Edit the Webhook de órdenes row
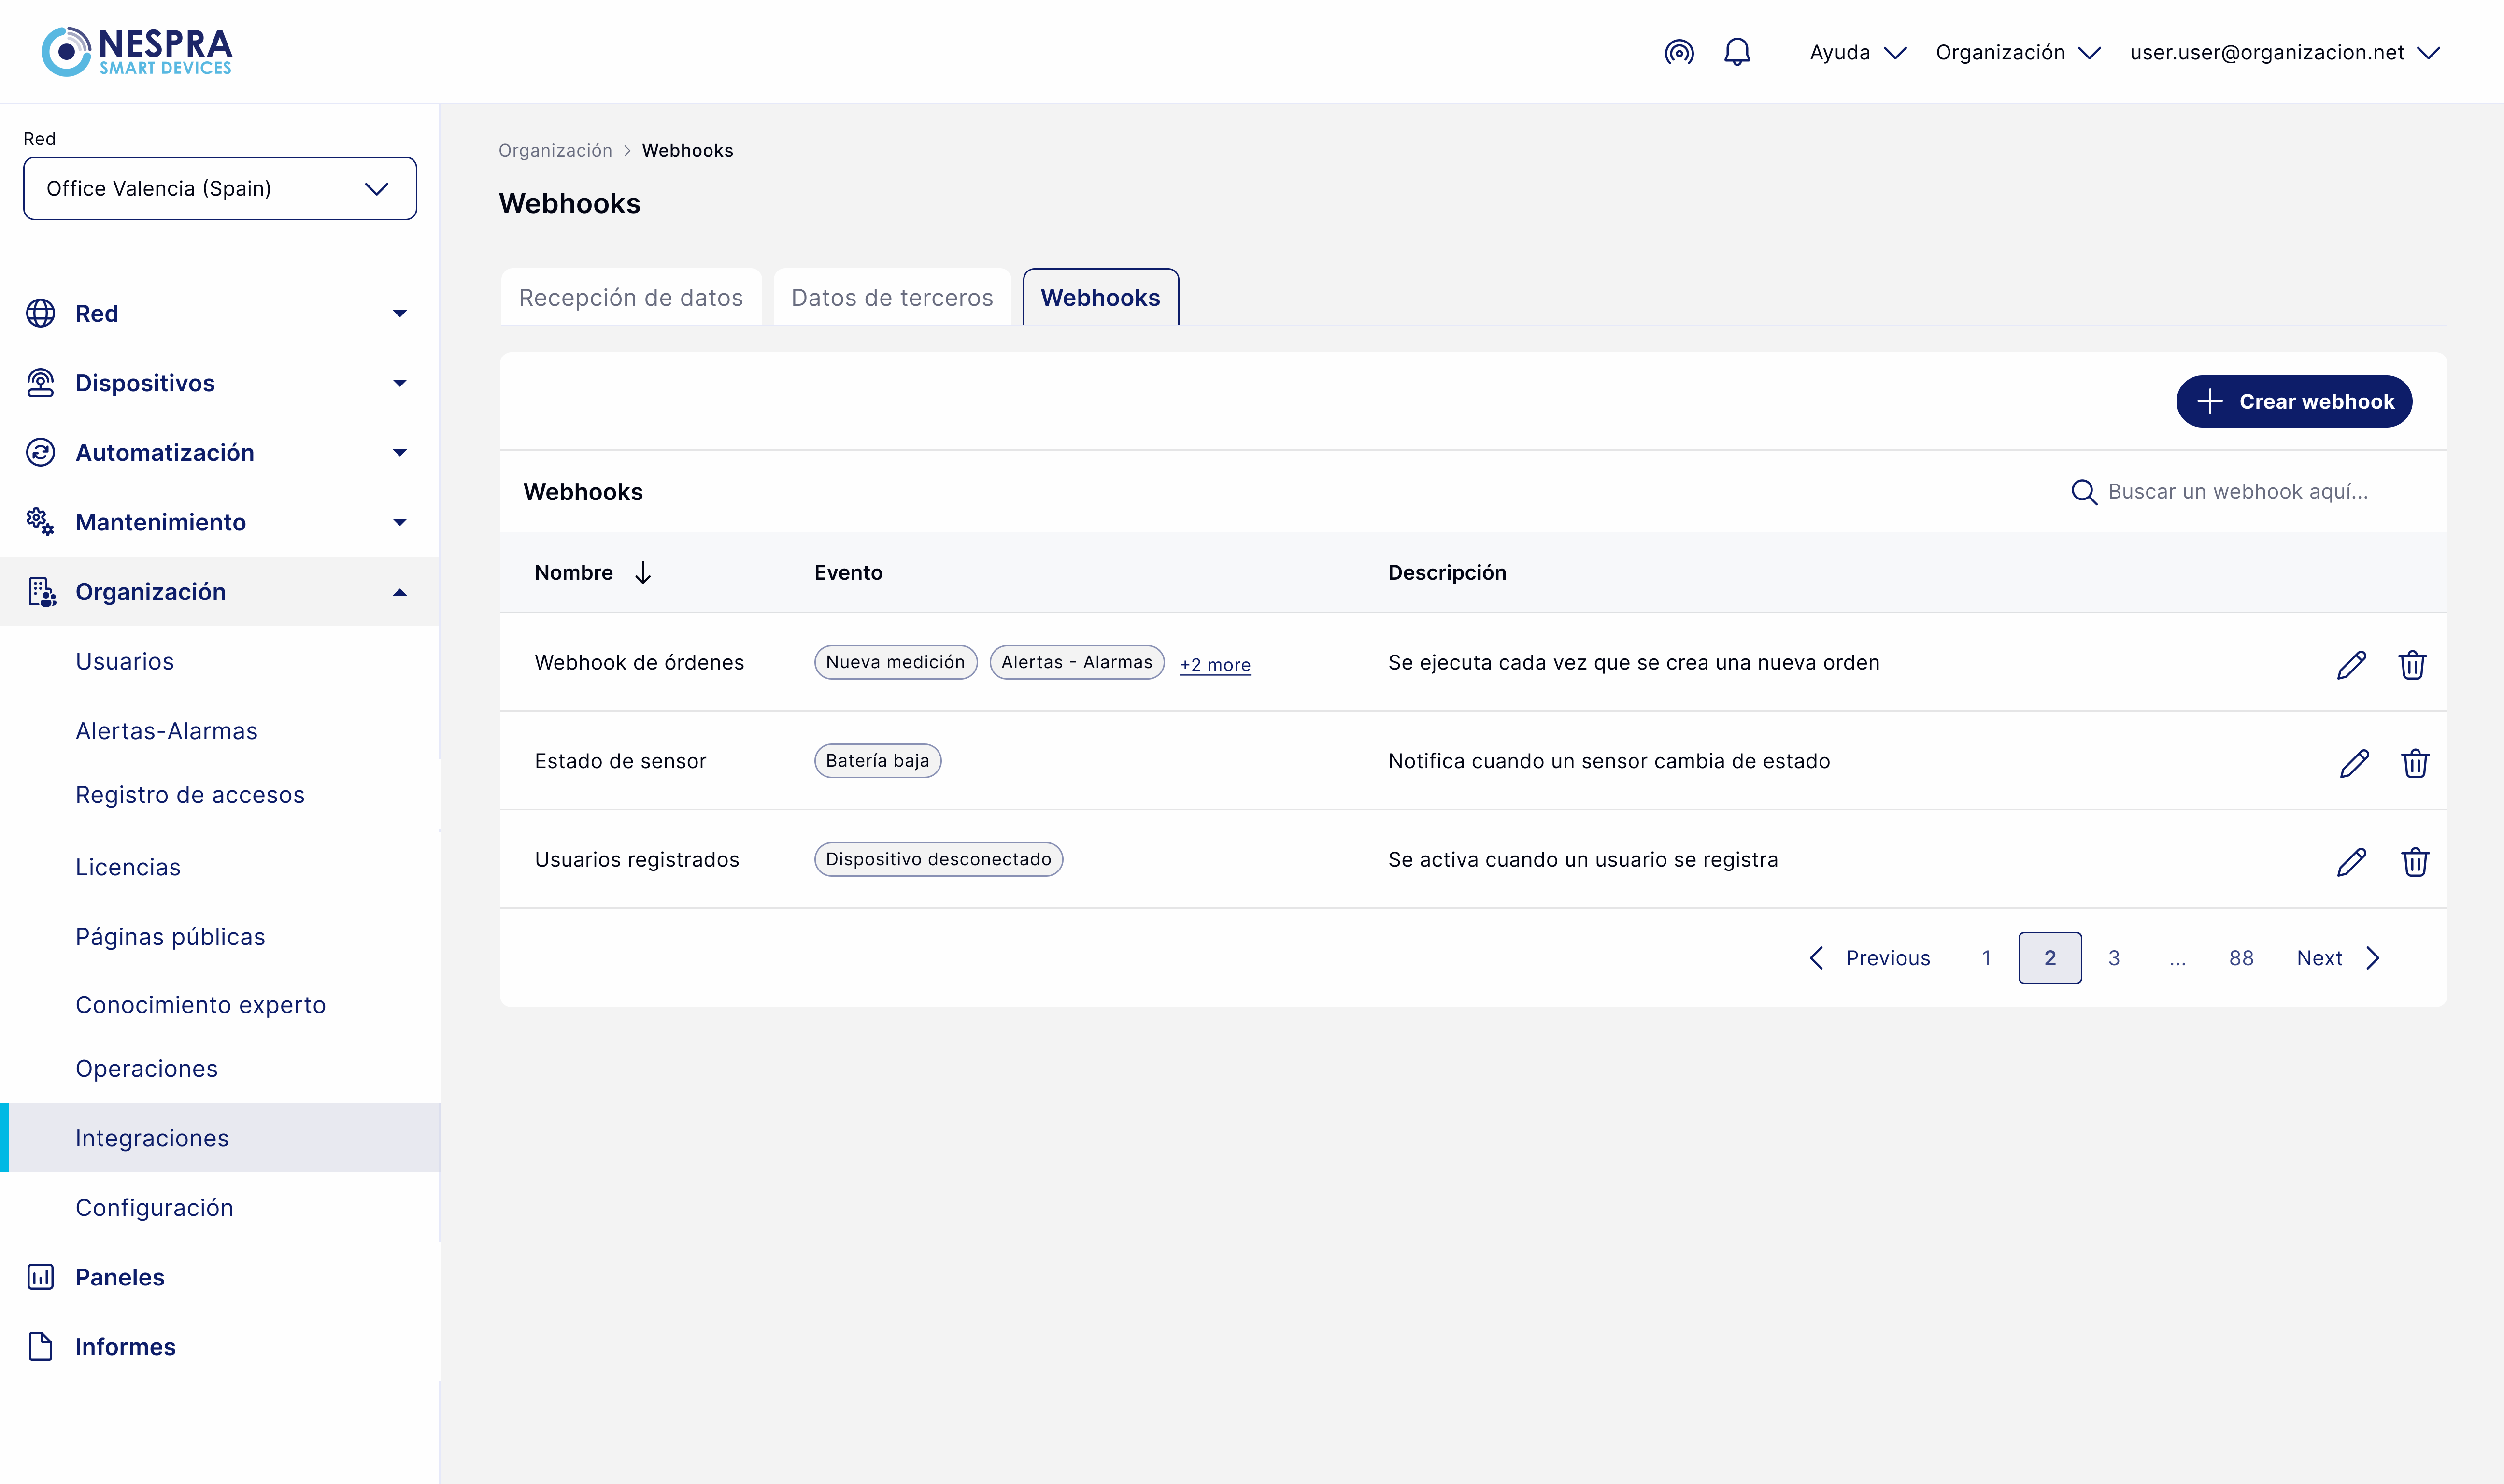Screen dimensions: 2504x1484 pos(2351,664)
